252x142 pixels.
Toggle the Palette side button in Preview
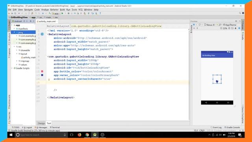tap(191, 29)
